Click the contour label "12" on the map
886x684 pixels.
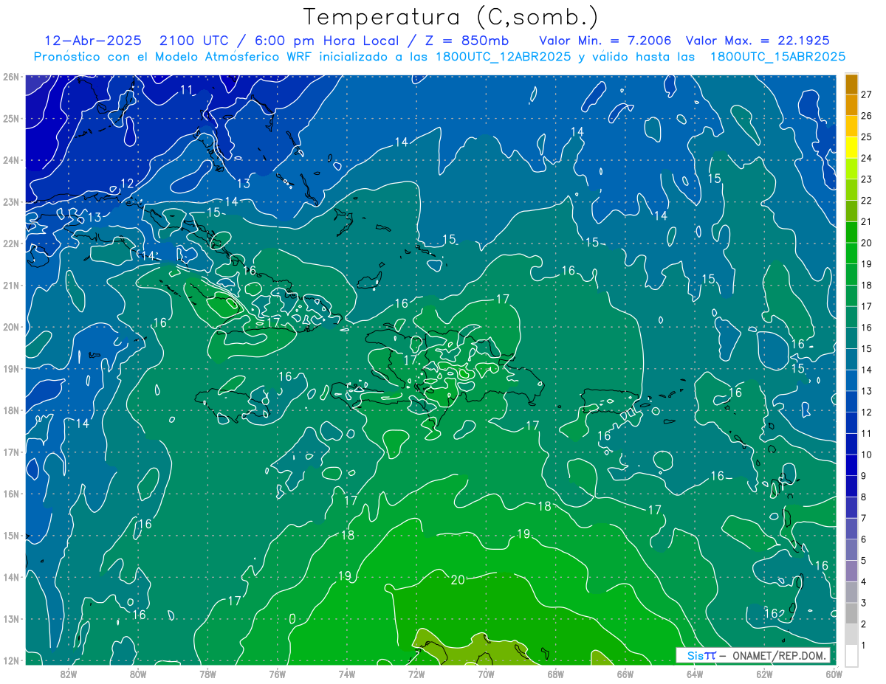[x=127, y=184]
